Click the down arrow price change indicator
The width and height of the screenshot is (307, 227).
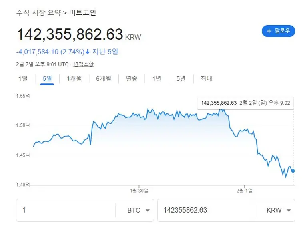click(x=88, y=52)
